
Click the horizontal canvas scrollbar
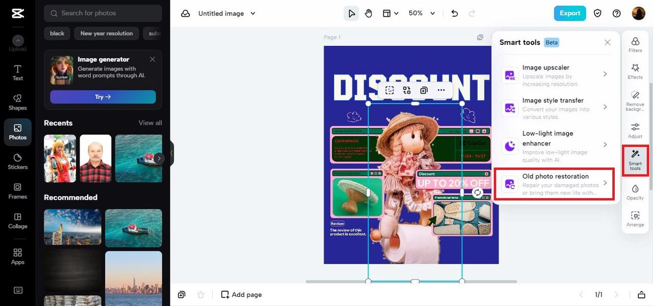tap(411, 282)
